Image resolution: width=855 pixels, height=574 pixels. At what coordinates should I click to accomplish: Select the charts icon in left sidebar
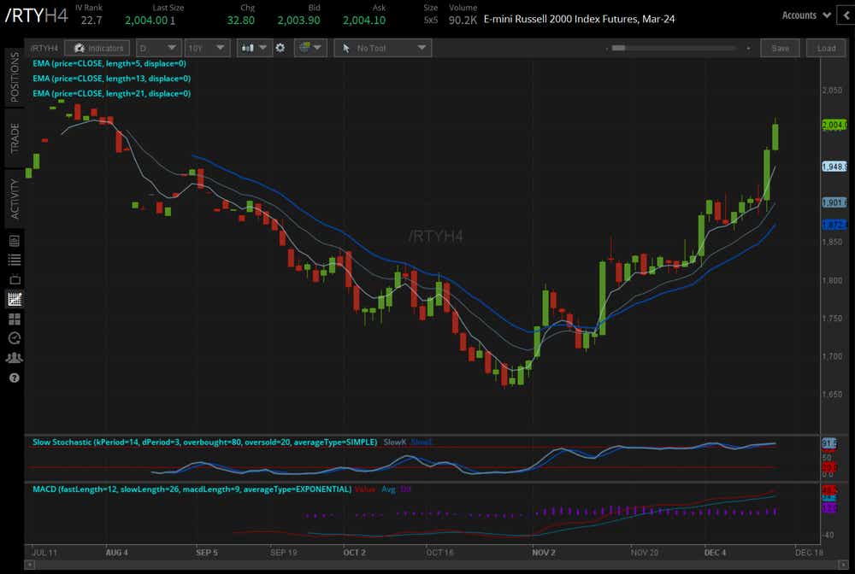click(x=15, y=299)
